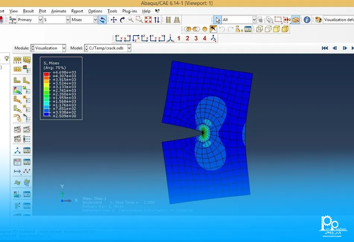Click the red swatch in Mises legend
Image resolution: width=354 pixels, height=242 pixels.
(46, 73)
